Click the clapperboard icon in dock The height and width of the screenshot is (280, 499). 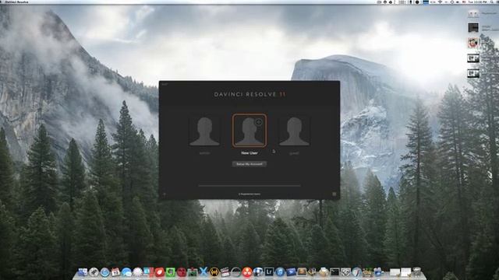pyautogui.click(x=225, y=272)
